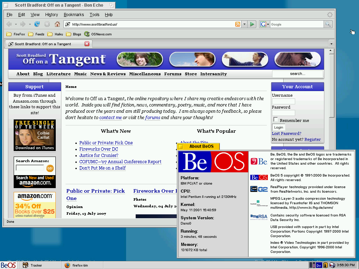
Task: Open the Bookmarks menu
Action: pos(74,15)
